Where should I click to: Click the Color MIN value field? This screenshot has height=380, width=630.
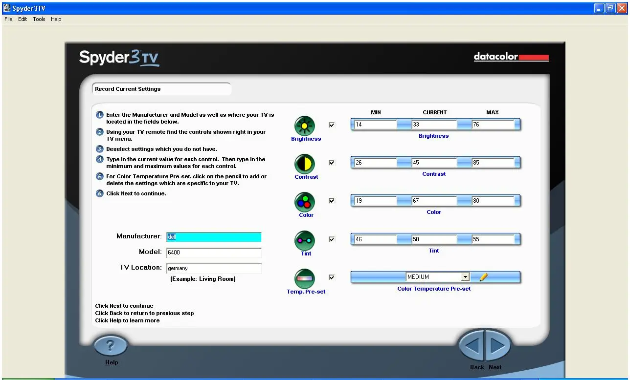coord(375,201)
